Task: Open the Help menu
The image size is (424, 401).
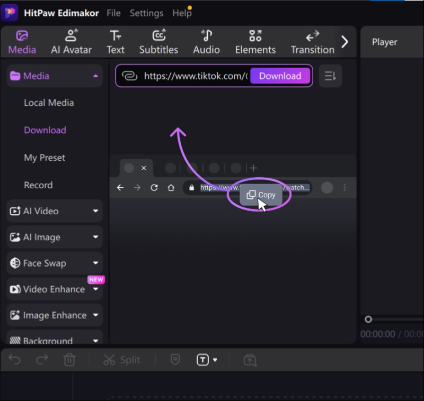Action: (182, 13)
